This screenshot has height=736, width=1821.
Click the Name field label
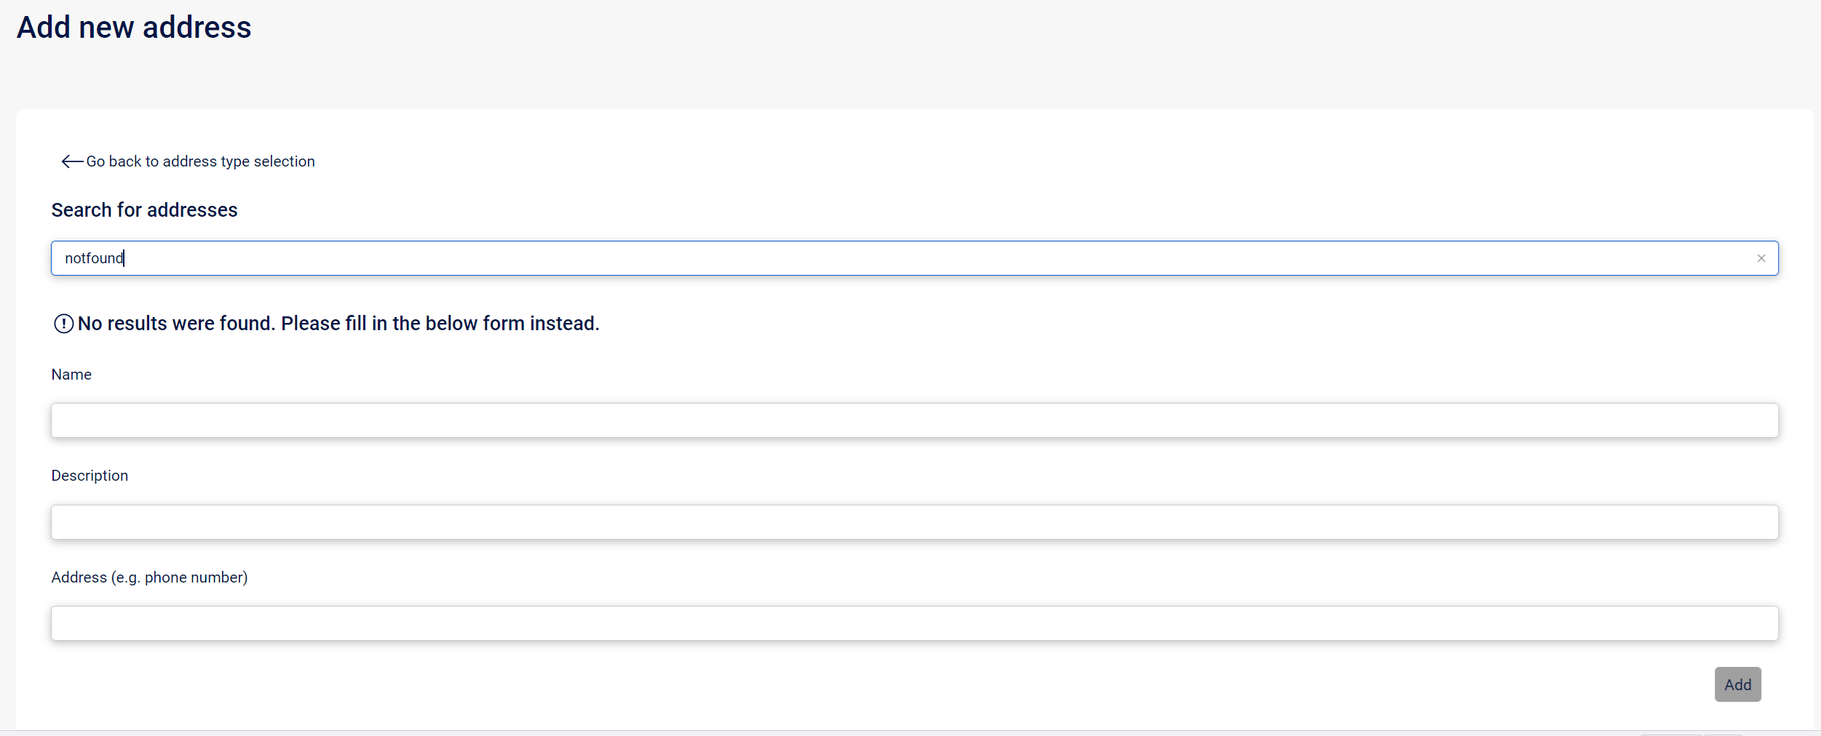(x=71, y=375)
